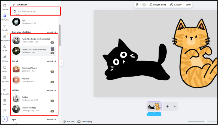Viewport: 218px width, 125px height.
Task: Open the Tải lên uploads panel
Action: click(5, 48)
